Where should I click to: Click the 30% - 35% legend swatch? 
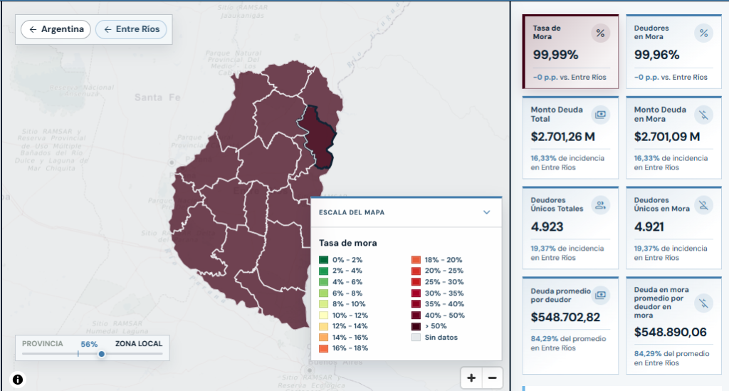tap(416, 293)
